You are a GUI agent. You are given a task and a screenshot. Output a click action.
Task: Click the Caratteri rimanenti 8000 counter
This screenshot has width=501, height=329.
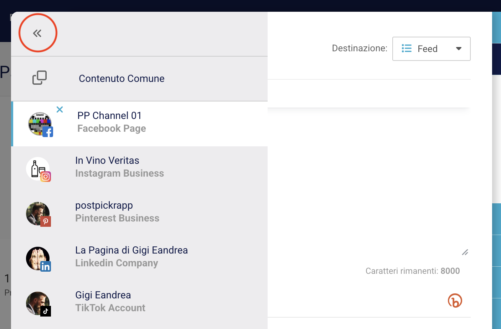tap(412, 271)
